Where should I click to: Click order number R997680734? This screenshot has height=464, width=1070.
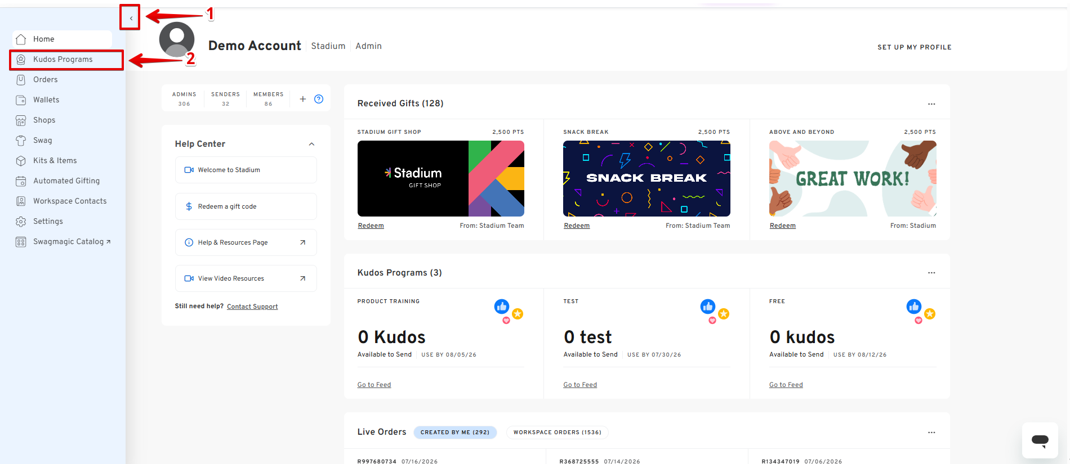coord(377,461)
